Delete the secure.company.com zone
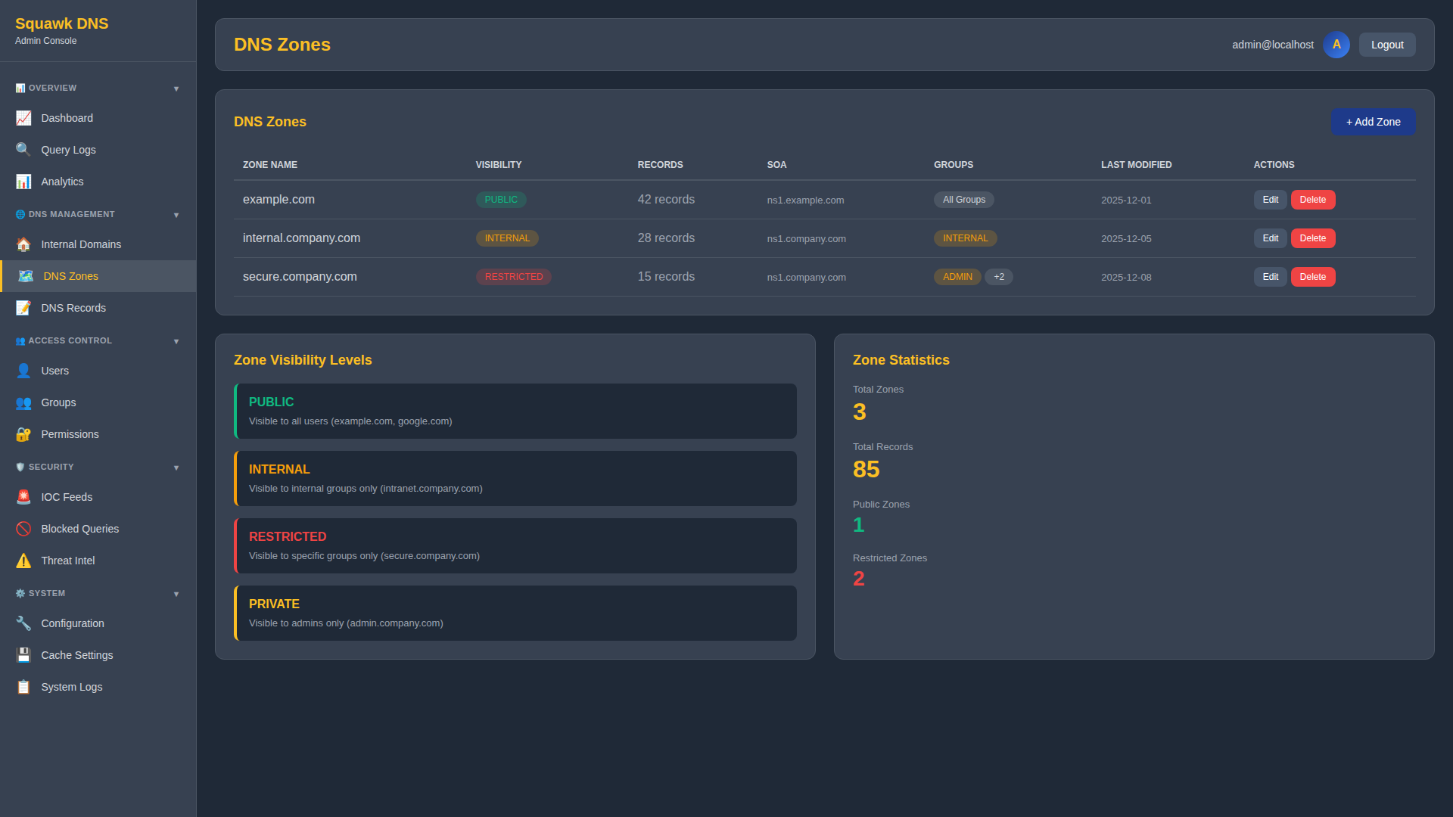1453x817 pixels. pyautogui.click(x=1312, y=277)
